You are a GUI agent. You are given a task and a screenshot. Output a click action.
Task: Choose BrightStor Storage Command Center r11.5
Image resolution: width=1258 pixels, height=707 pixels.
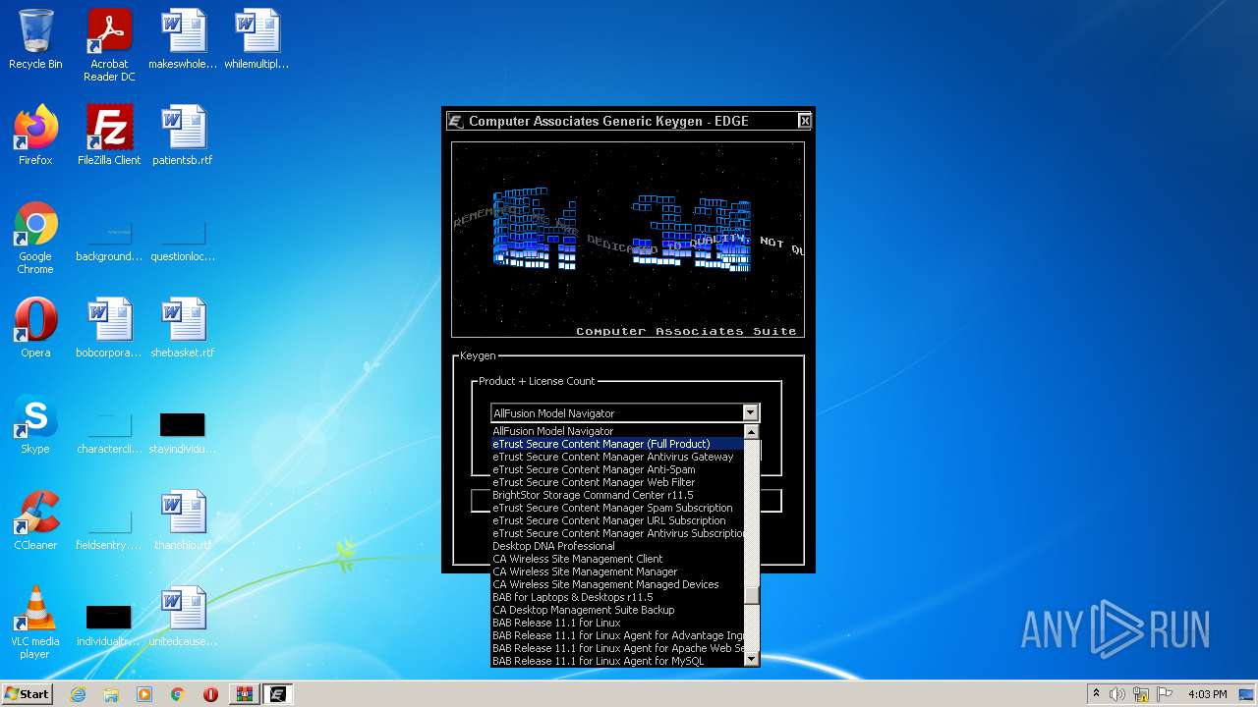pos(617,495)
